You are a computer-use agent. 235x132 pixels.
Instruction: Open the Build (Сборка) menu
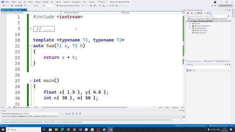[x=38, y=2]
